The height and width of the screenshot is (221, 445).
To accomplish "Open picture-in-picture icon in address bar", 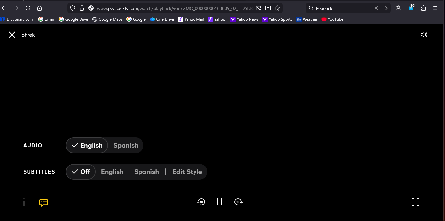I will click(259, 8).
